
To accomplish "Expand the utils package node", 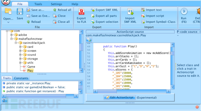I will [x=20, y=63].
